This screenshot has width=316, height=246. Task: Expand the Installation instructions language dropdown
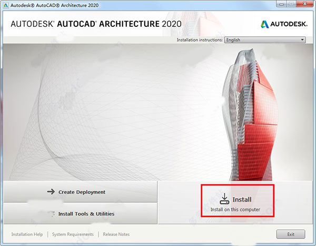click(x=265, y=40)
